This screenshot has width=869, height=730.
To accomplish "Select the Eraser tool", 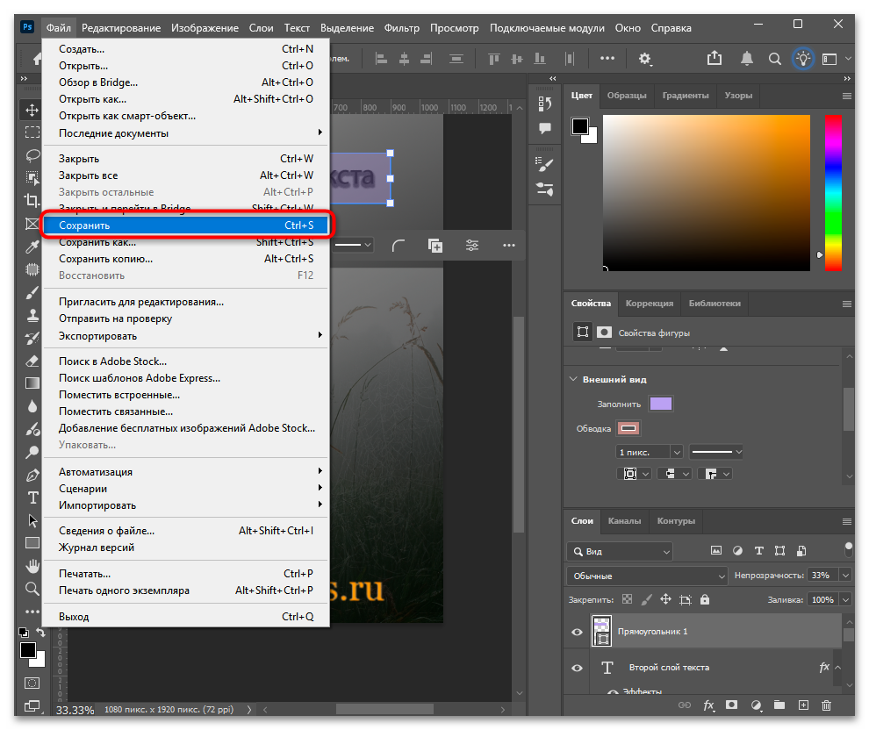I will 32,361.
